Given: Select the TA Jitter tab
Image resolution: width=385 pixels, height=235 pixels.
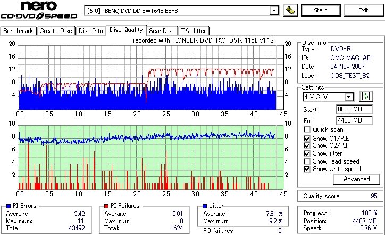Looking at the screenshot, I should tap(194, 31).
